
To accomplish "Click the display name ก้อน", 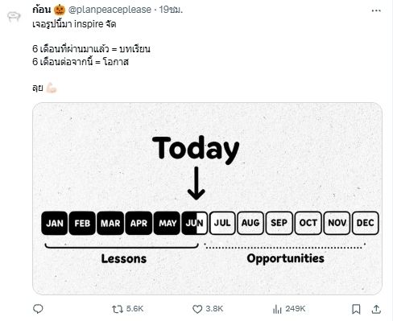I will pyautogui.click(x=41, y=10).
